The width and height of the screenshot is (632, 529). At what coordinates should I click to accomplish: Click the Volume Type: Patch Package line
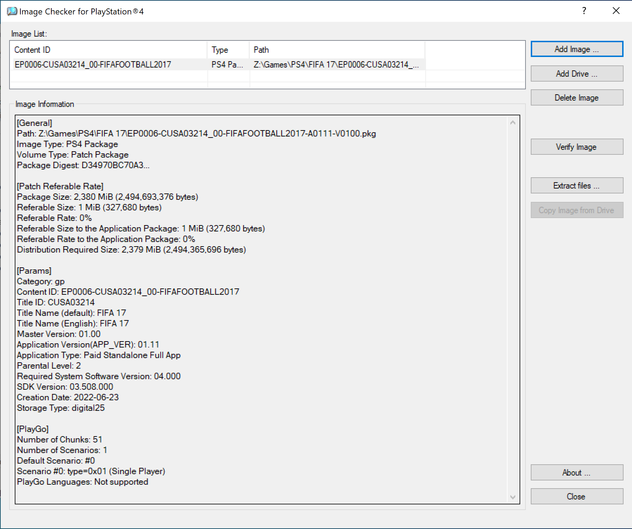tap(73, 154)
